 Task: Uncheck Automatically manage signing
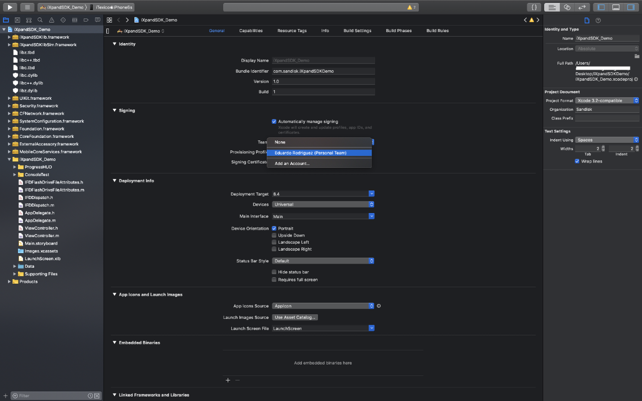coord(274,121)
